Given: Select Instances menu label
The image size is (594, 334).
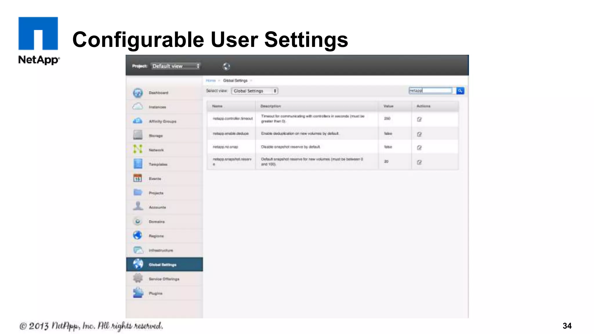Looking at the screenshot, I should coord(157,107).
